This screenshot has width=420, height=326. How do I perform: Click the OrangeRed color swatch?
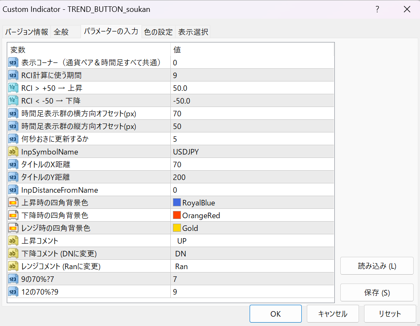pyautogui.click(x=177, y=215)
